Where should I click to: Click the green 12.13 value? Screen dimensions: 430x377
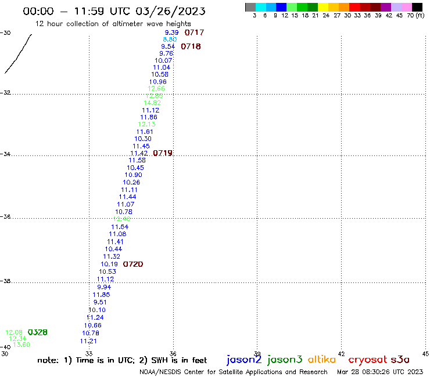pos(146,124)
